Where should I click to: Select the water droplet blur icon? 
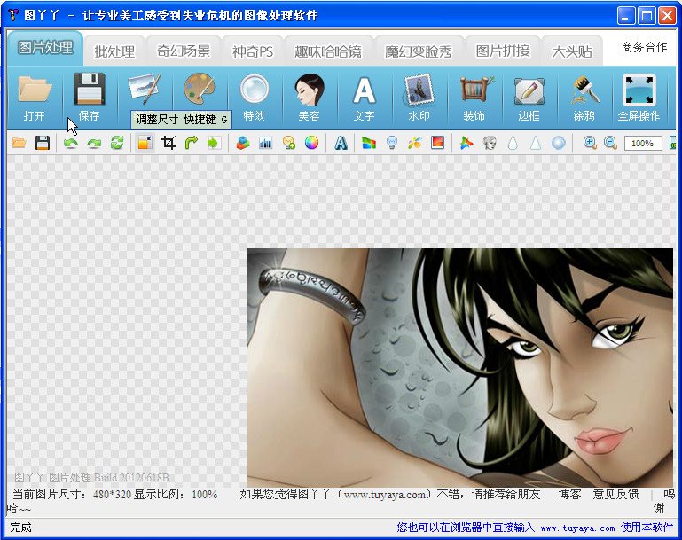point(513,143)
